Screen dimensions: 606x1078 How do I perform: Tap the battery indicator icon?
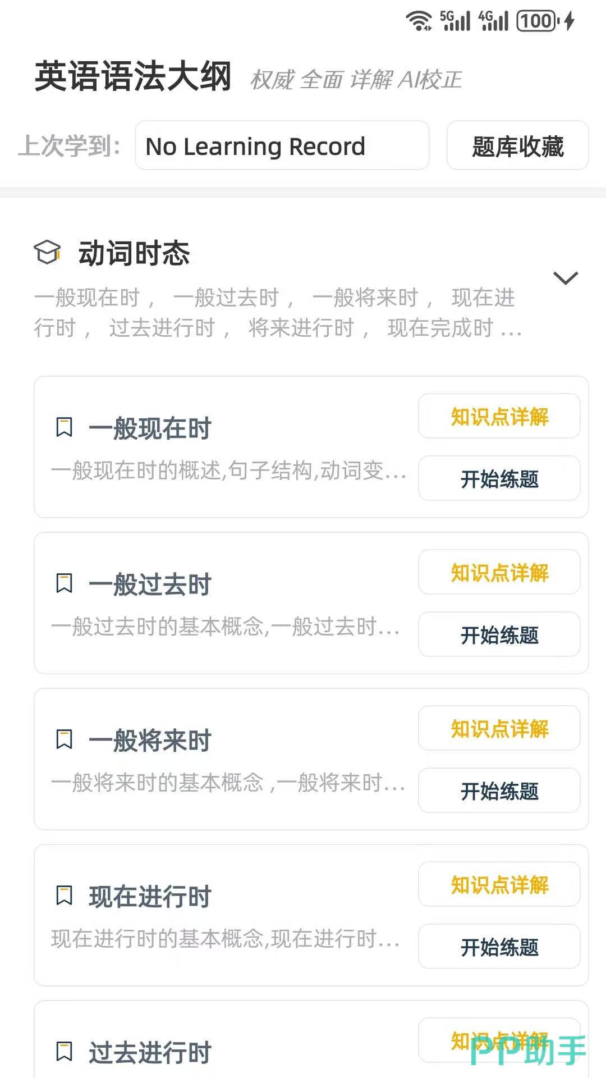click(538, 21)
